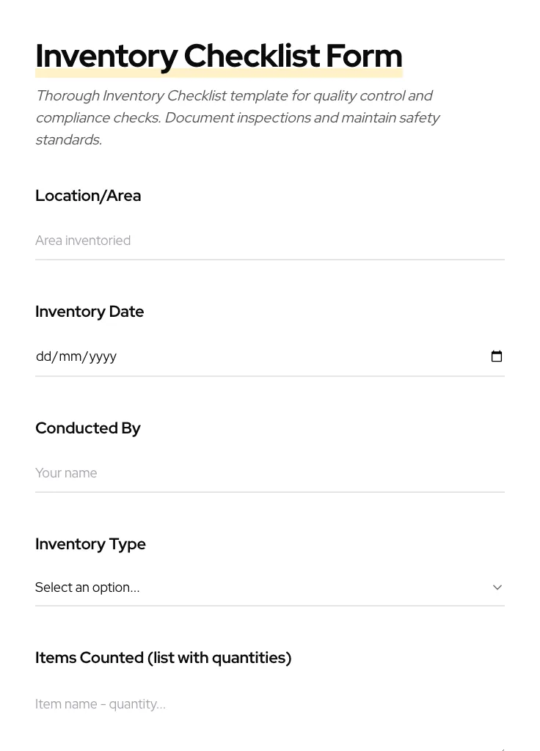
Task: Click the Items Counted section heading
Action: click(163, 658)
